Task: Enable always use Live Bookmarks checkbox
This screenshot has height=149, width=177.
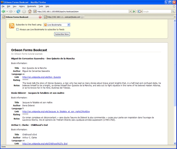Action: pyautogui.click(x=18, y=29)
